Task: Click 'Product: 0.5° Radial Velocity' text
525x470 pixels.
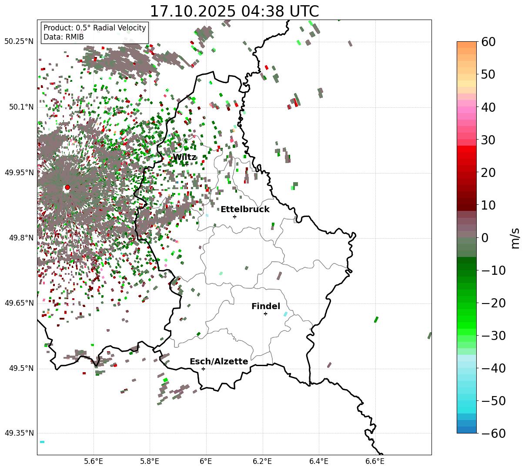Action: (95, 28)
